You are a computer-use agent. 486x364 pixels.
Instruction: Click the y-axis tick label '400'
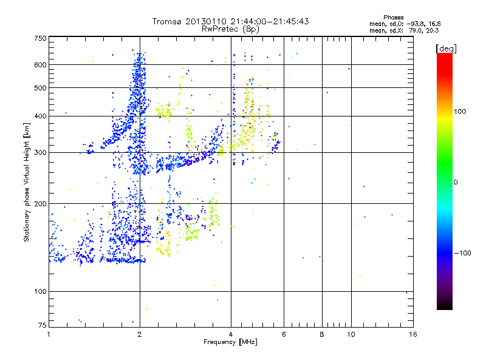click(40, 116)
